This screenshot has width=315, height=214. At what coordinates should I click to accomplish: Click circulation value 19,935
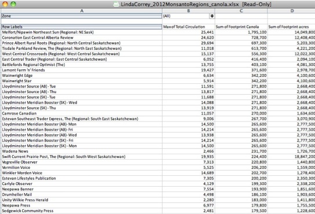coord(207,157)
